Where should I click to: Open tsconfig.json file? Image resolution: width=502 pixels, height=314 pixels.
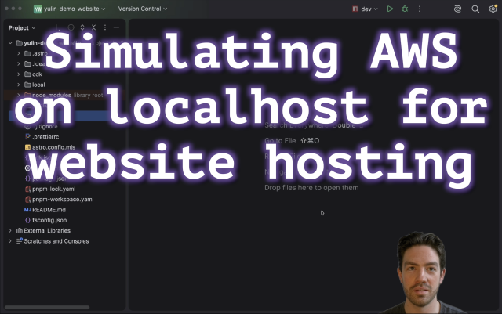(x=45, y=220)
